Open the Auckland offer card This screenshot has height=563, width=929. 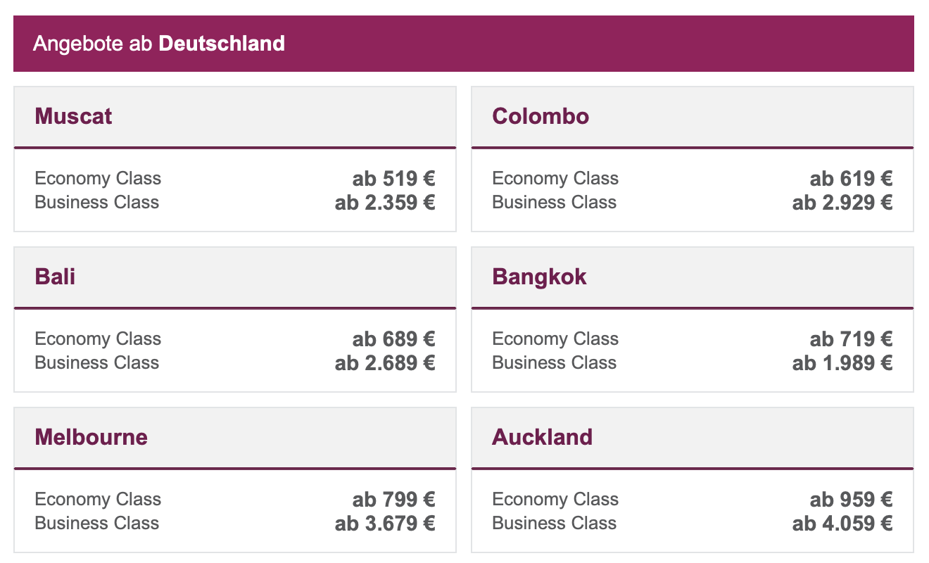coord(693,480)
